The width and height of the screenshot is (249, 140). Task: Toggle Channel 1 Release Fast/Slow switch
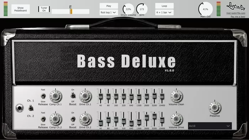click(x=43, y=96)
